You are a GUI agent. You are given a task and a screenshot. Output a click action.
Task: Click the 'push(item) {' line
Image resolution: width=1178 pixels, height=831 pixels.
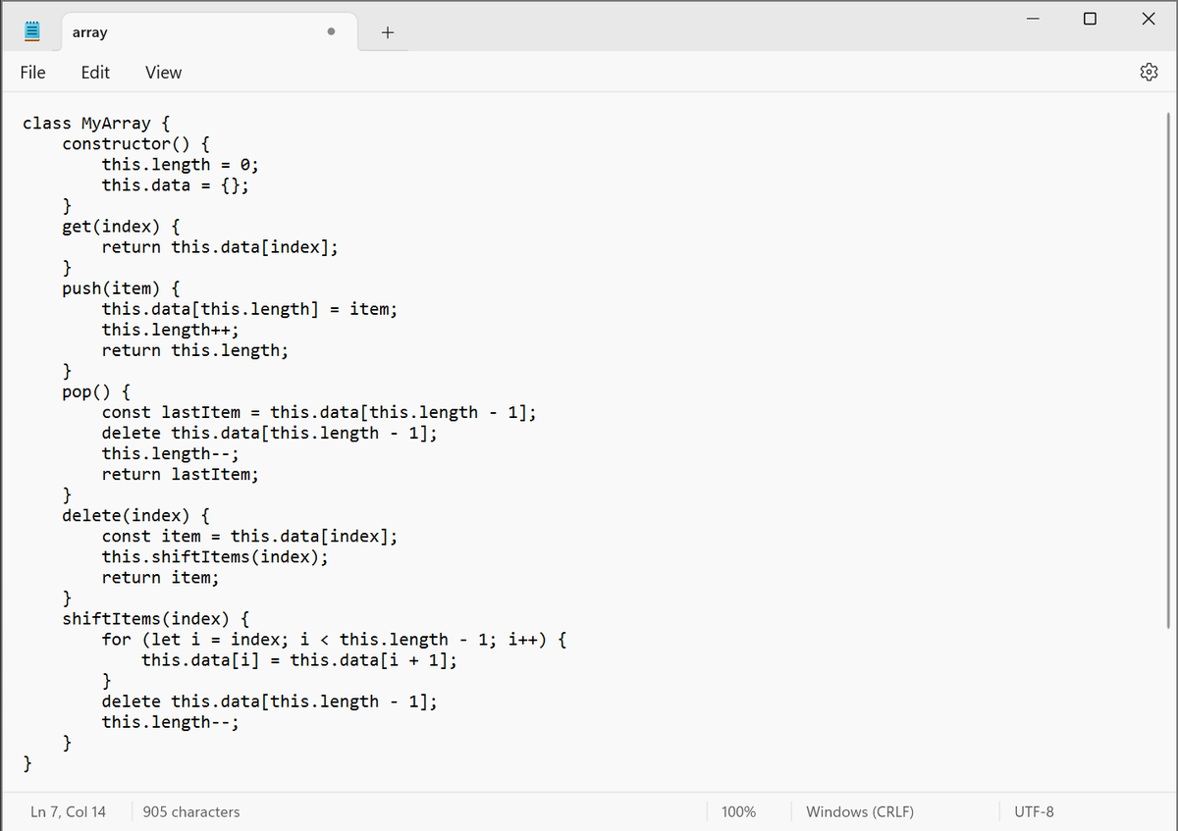(x=121, y=288)
